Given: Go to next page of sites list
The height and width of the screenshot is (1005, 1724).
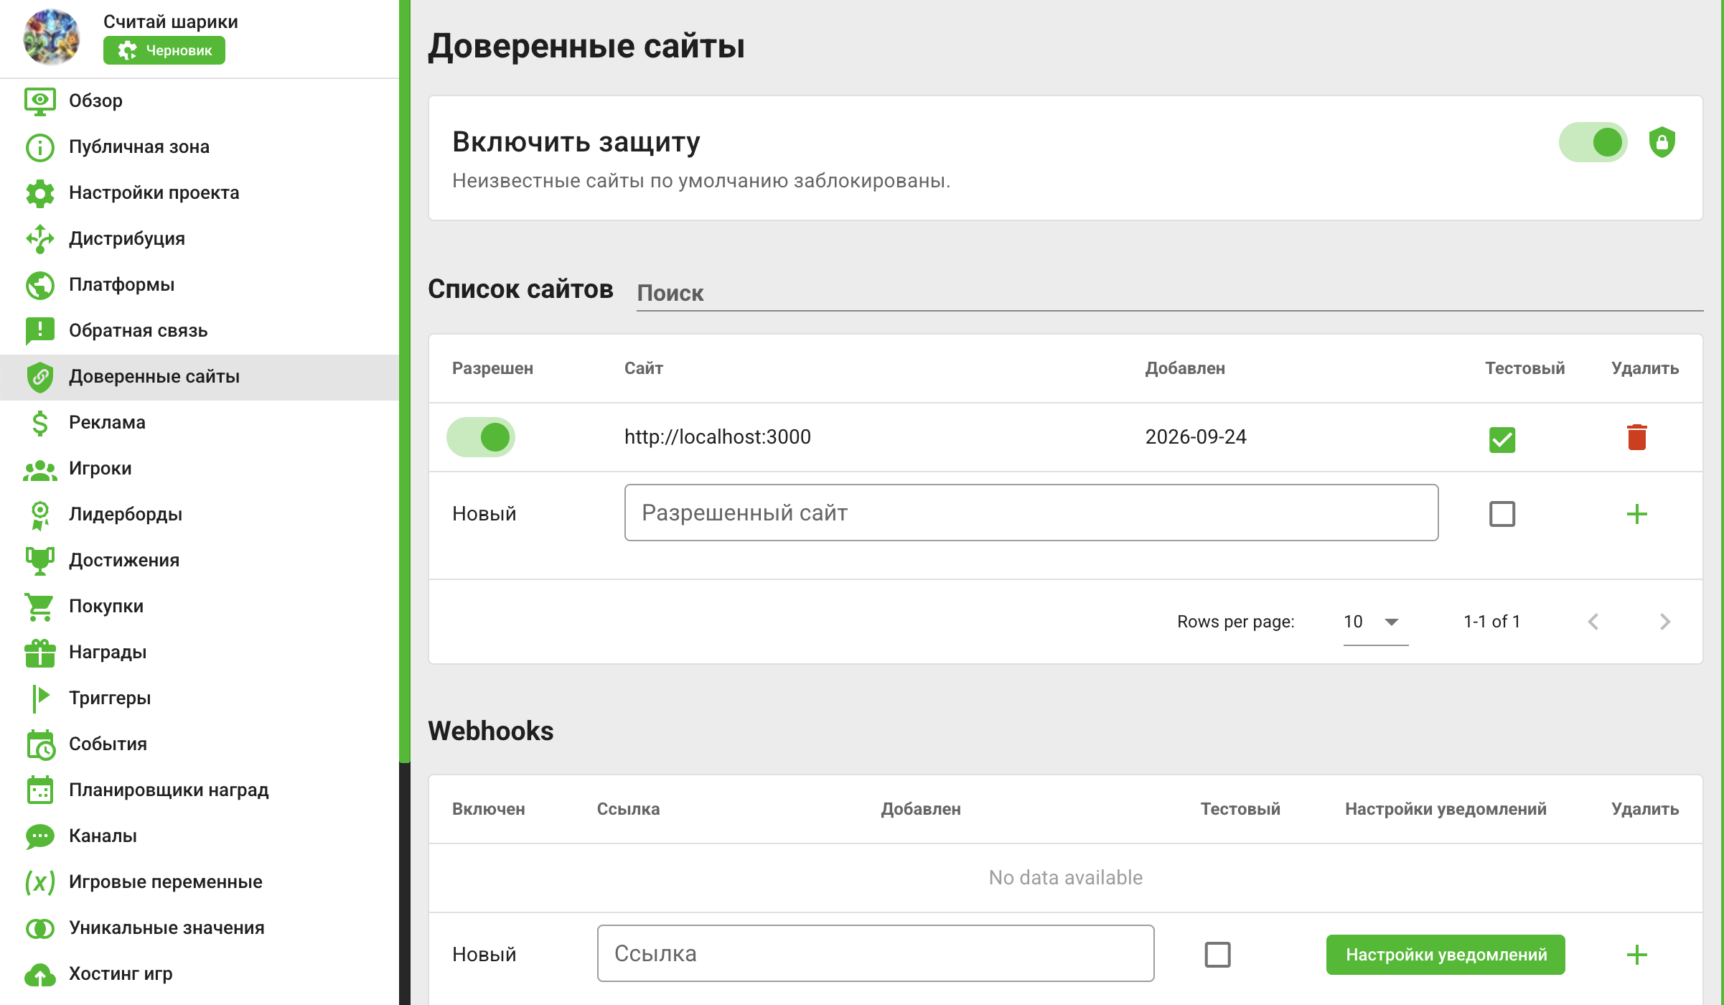Looking at the screenshot, I should (x=1665, y=622).
